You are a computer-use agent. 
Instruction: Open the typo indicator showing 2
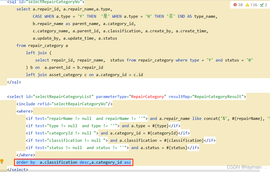[x=264, y=5]
